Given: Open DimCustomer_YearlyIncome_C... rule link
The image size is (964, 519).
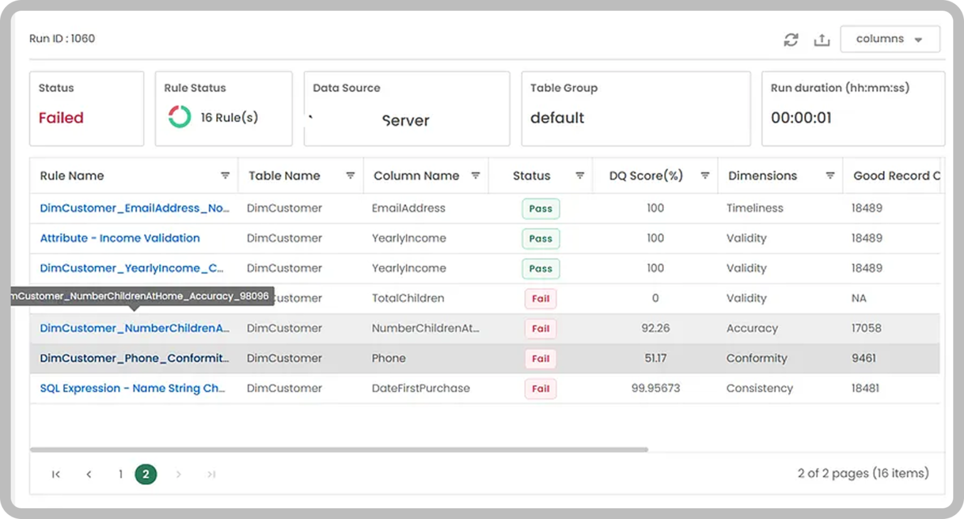Looking at the screenshot, I should coord(131,268).
